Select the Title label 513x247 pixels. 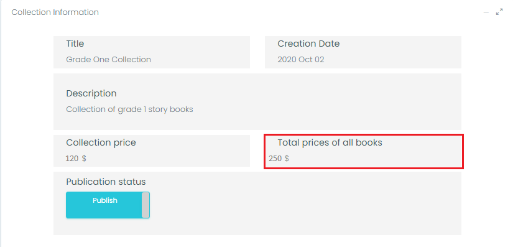coord(75,44)
